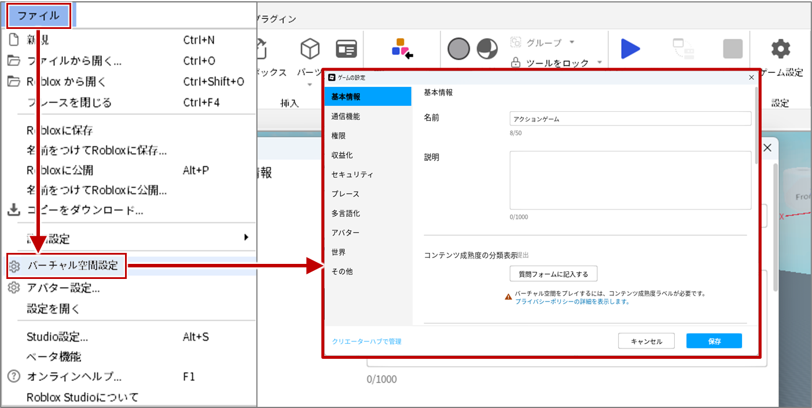The height and width of the screenshot is (408, 812).
Task: Click the 名前 input with アクションゲーム
Action: pyautogui.click(x=630, y=119)
